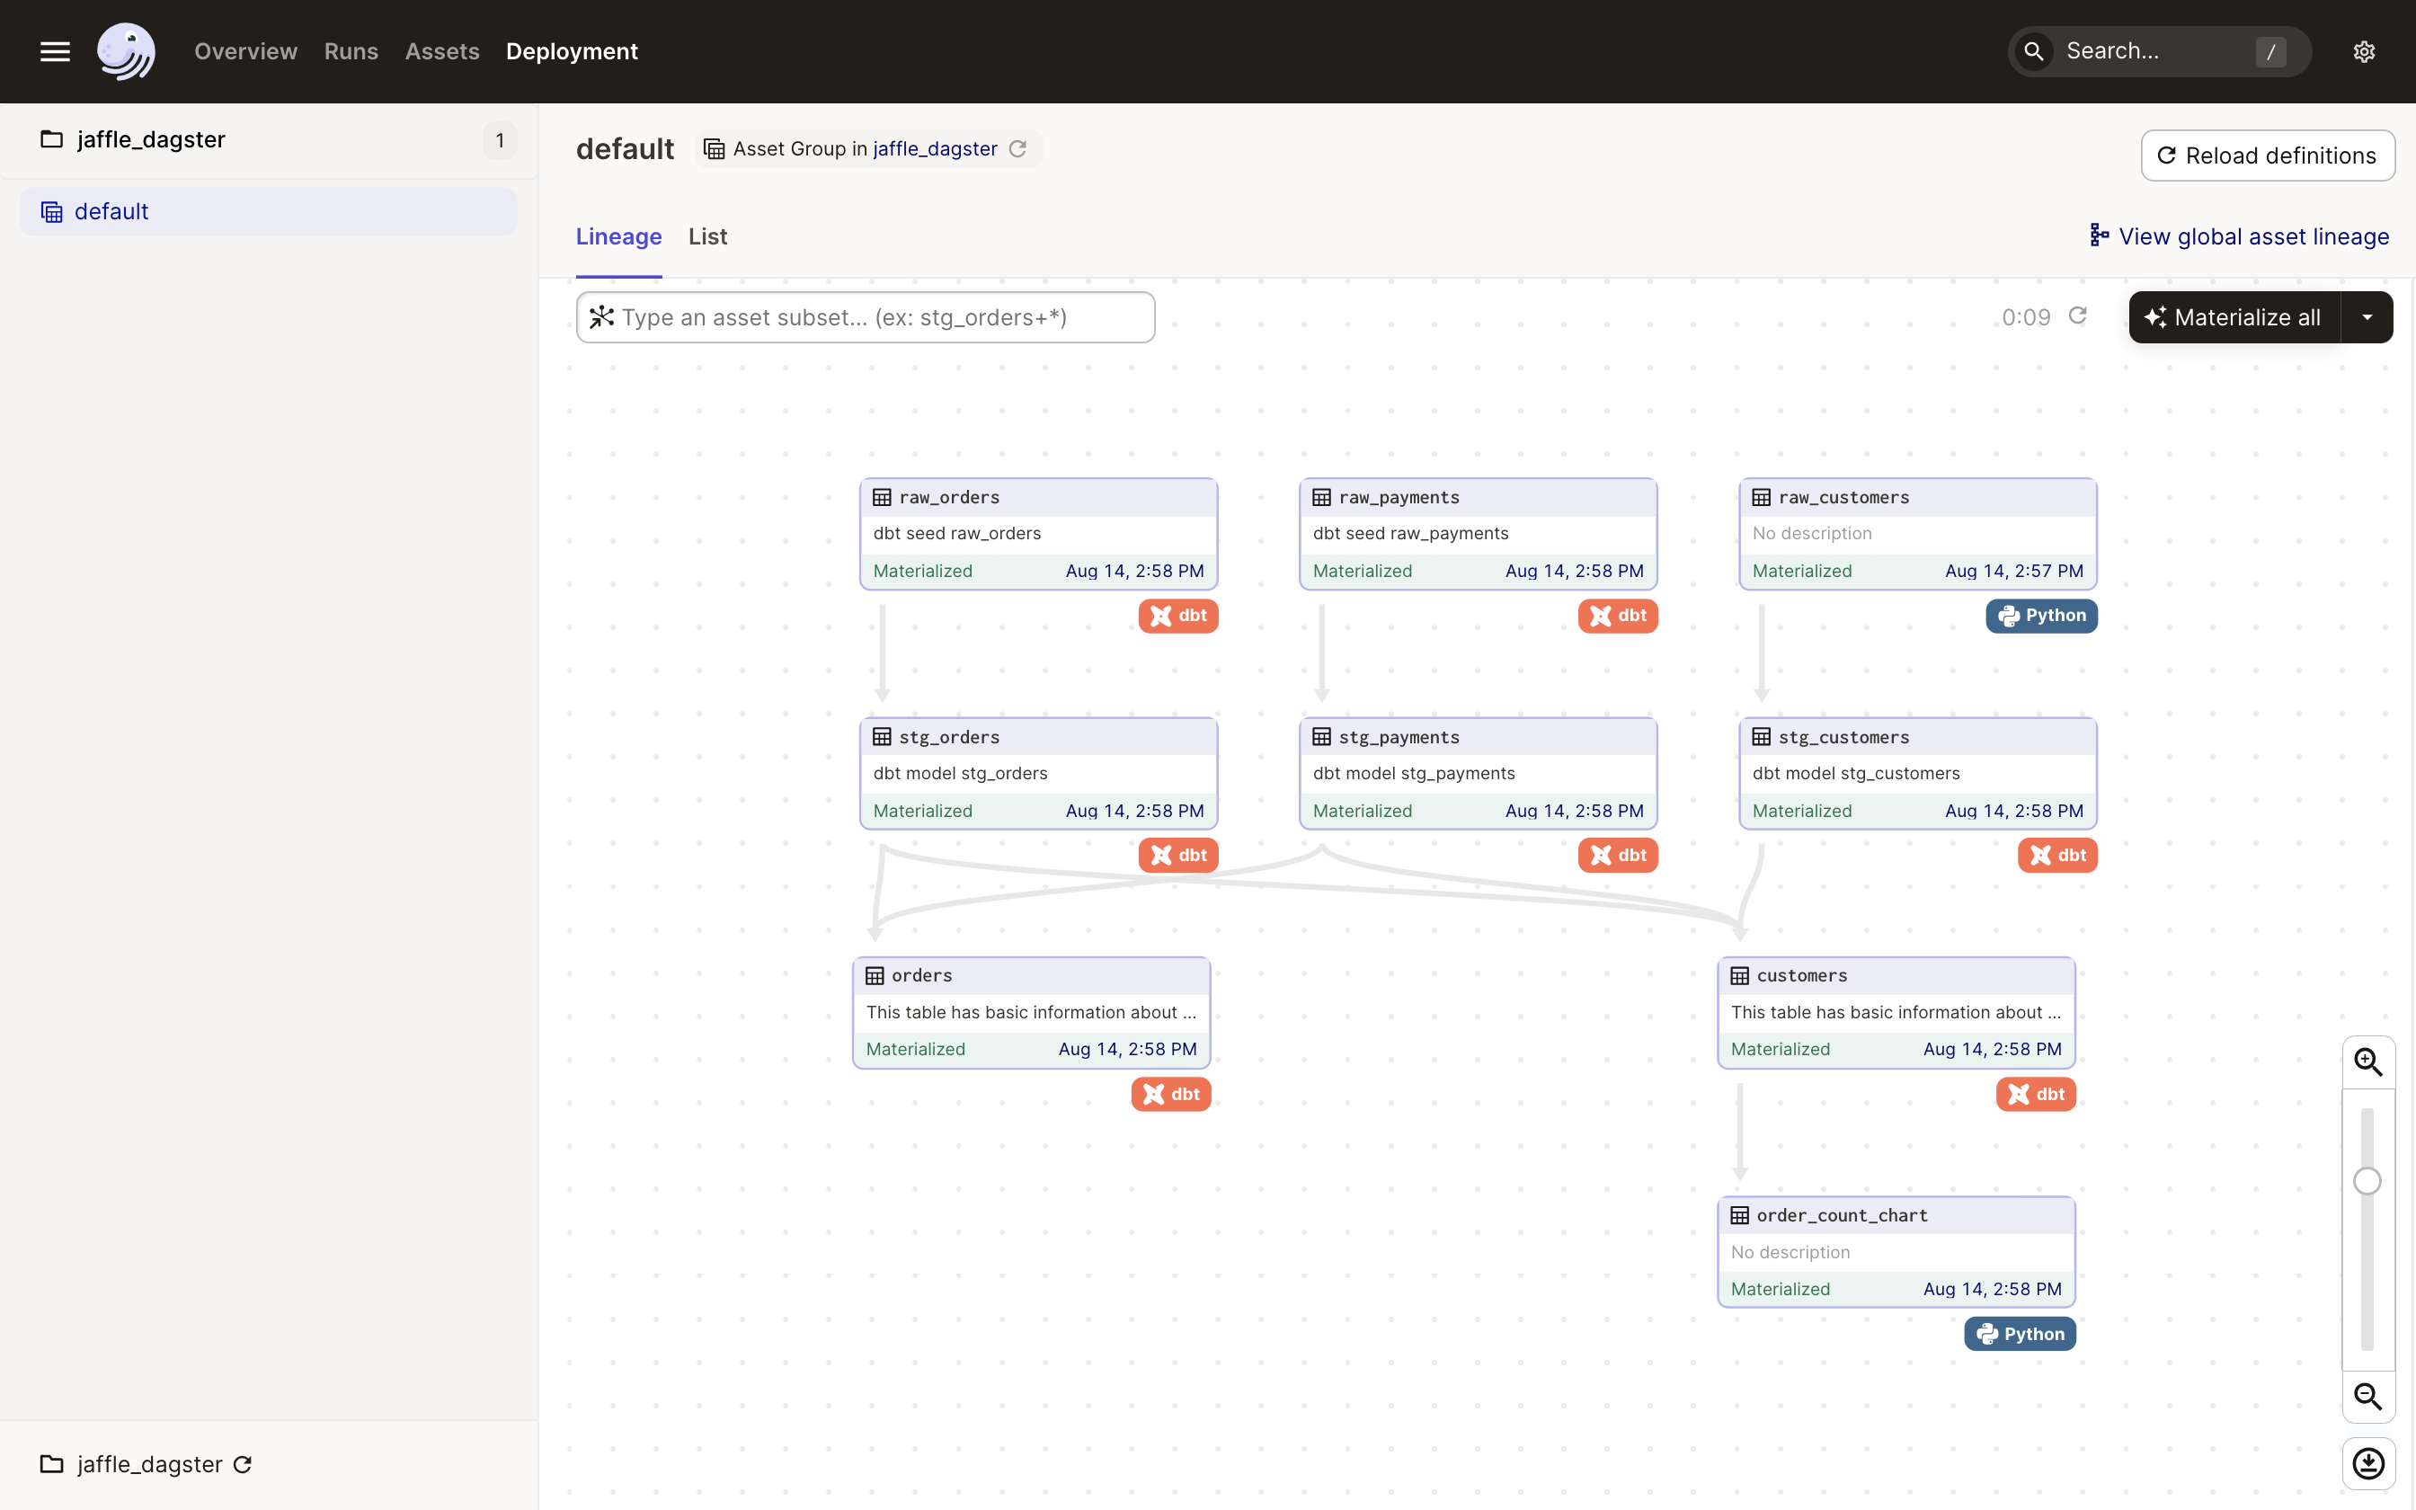This screenshot has height=1510, width=2416.
Task: Click the dbt badge on the orders asset
Action: click(x=1170, y=1094)
